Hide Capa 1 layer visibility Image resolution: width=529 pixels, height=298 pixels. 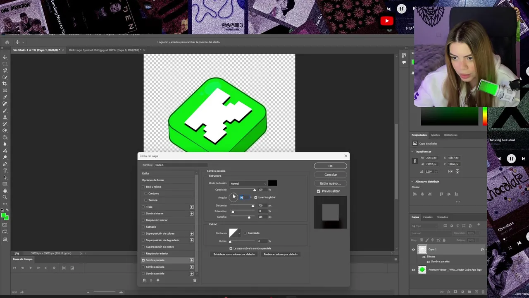click(x=413, y=250)
